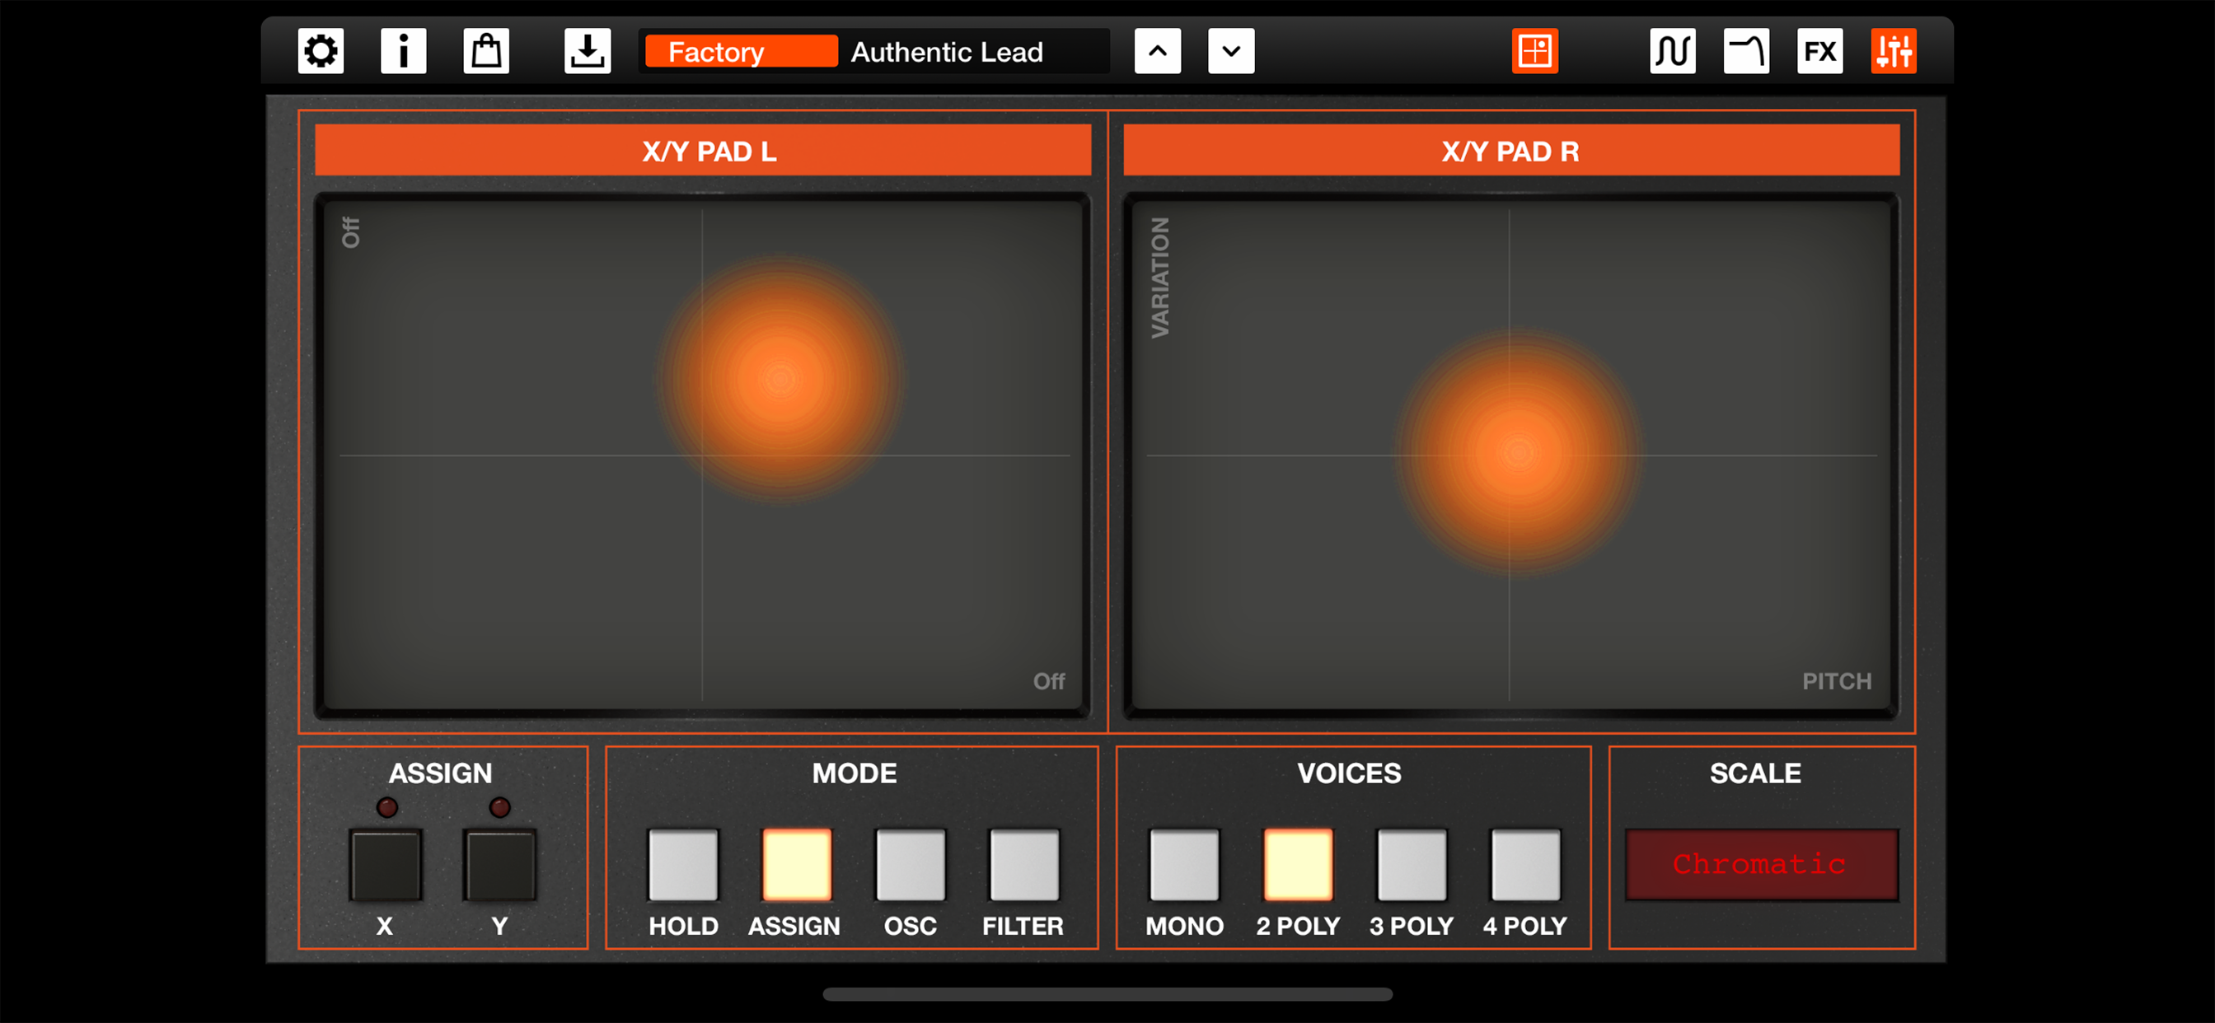Open the info icon
Image resolution: width=2215 pixels, height=1023 pixels.
(403, 52)
